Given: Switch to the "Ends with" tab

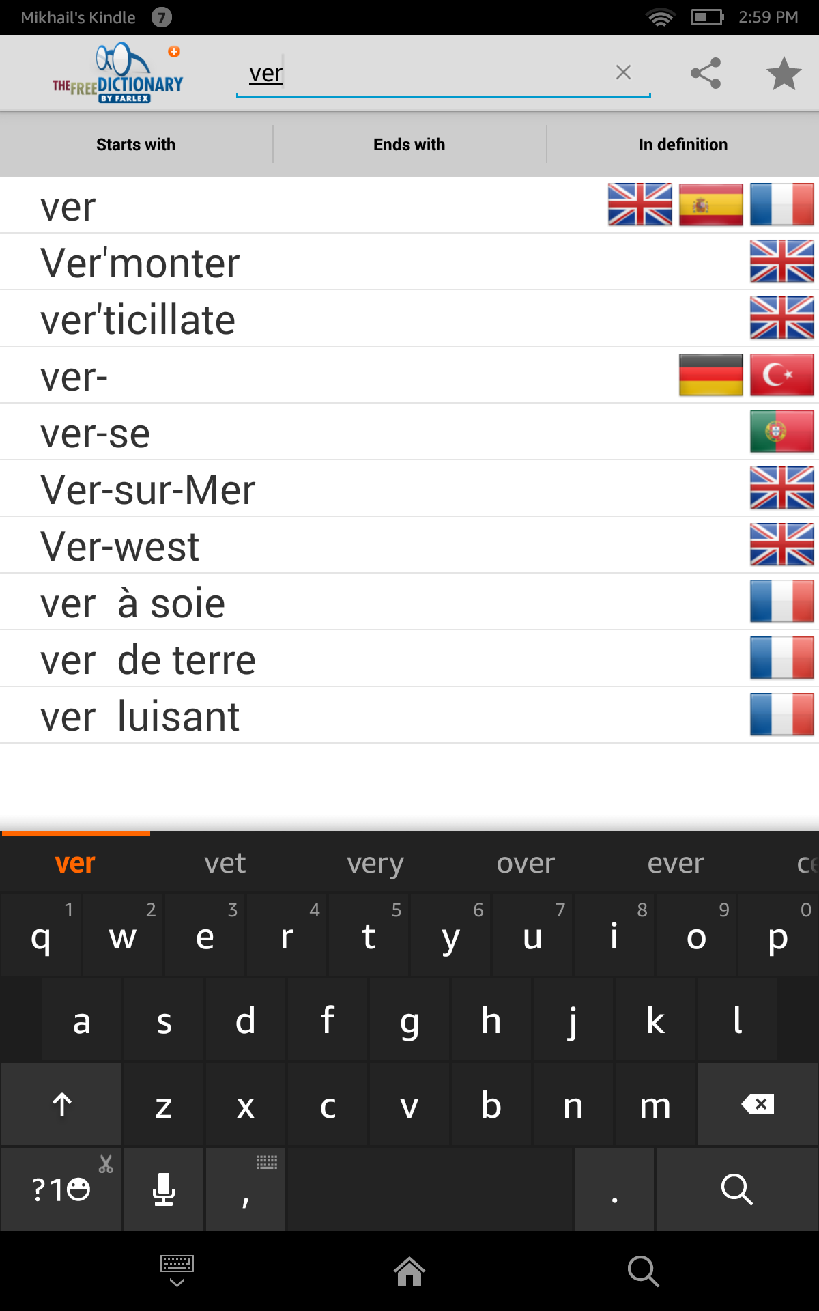Looking at the screenshot, I should point(409,144).
